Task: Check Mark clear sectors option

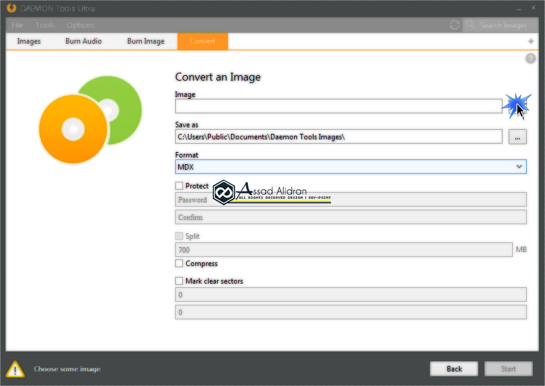Action: [179, 281]
